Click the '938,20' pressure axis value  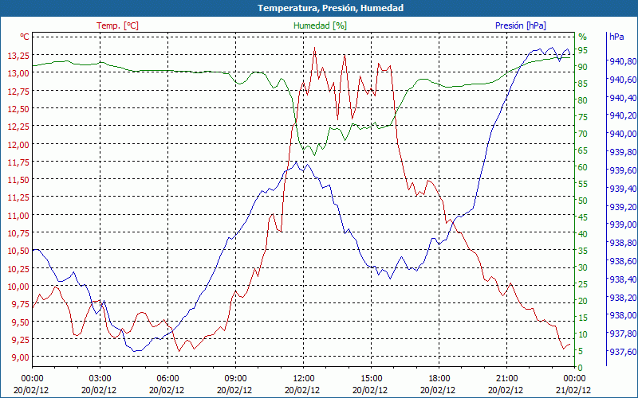pyautogui.click(x=623, y=298)
